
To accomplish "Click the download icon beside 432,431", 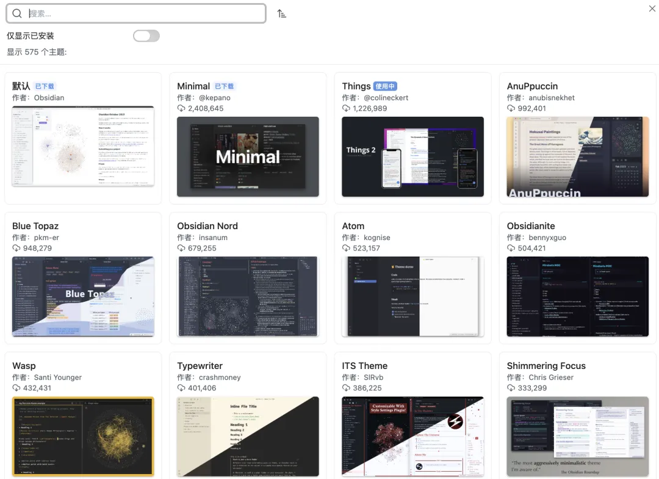I will (16, 388).
